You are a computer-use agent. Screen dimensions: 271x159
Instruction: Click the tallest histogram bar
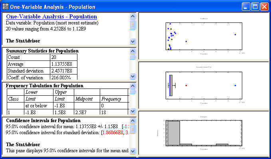point(174,133)
